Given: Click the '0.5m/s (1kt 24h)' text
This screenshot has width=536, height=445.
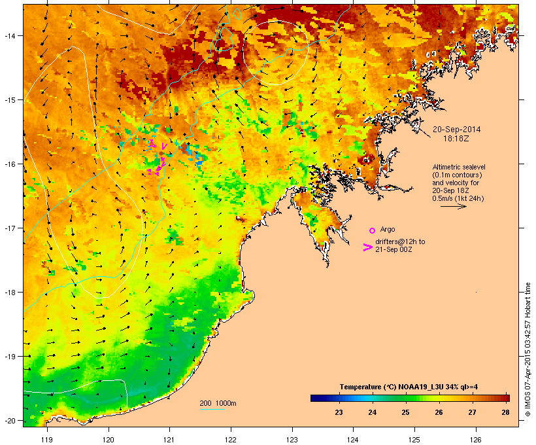Looking at the screenshot, I should click(458, 198).
